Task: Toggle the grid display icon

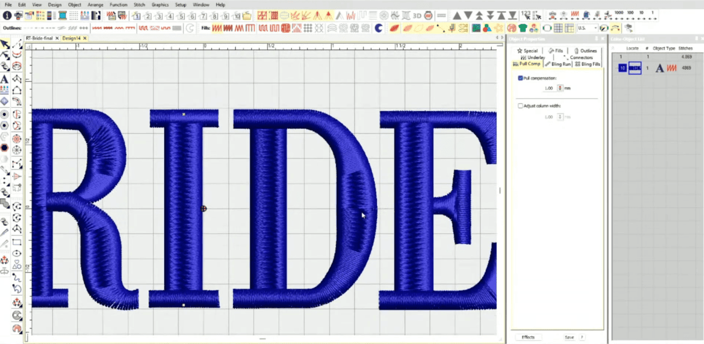Action: [558, 28]
